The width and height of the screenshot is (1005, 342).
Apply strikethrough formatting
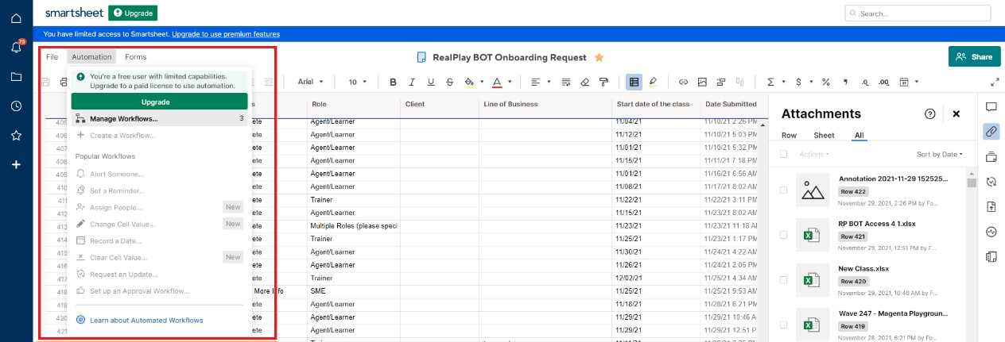tap(450, 82)
